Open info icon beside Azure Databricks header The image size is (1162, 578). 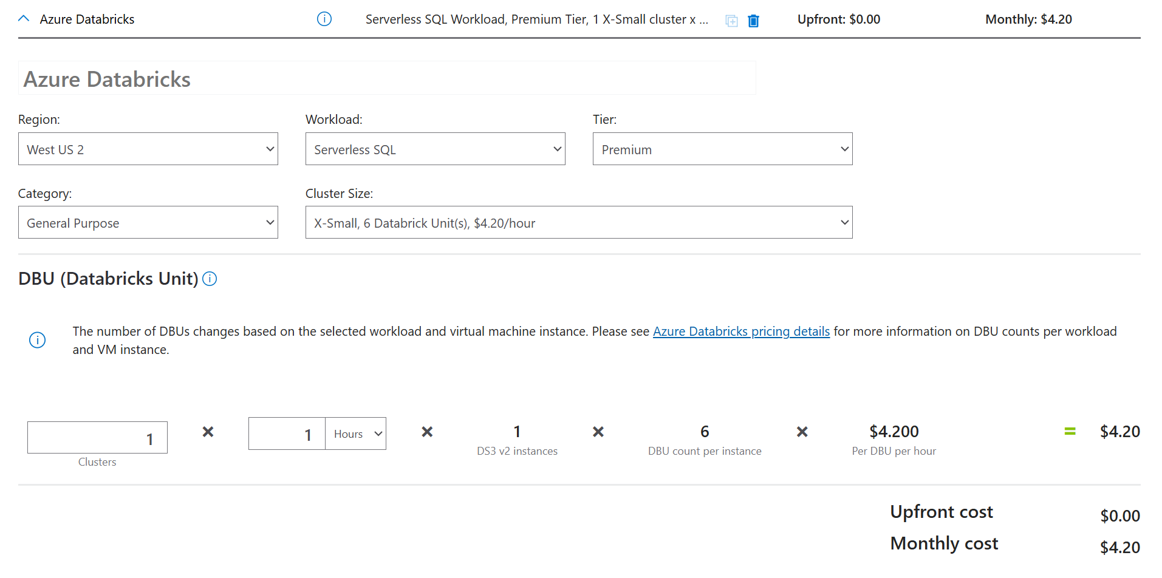pyautogui.click(x=324, y=19)
